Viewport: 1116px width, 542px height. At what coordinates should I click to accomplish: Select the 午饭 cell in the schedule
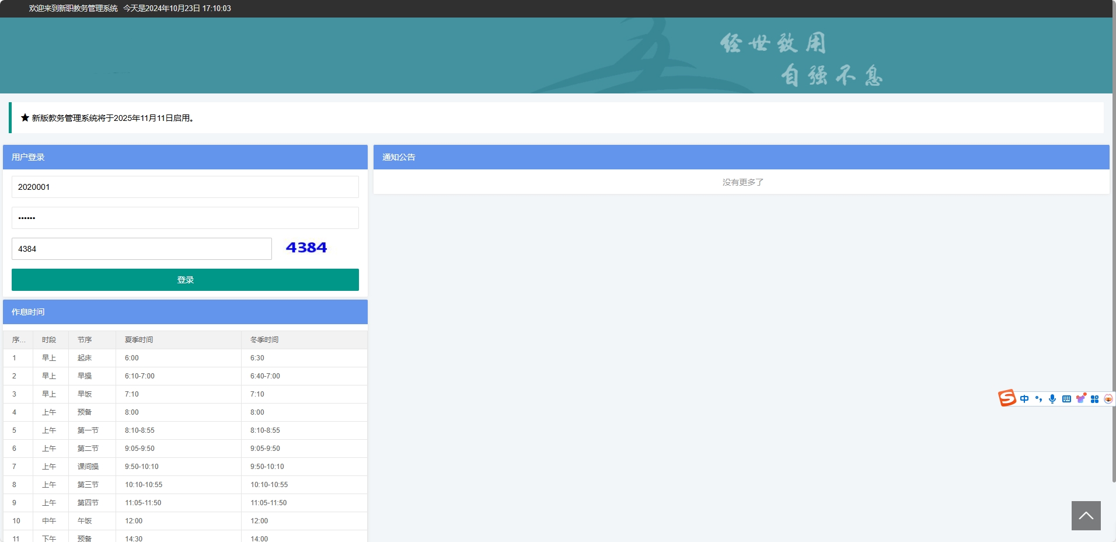[x=92, y=521]
